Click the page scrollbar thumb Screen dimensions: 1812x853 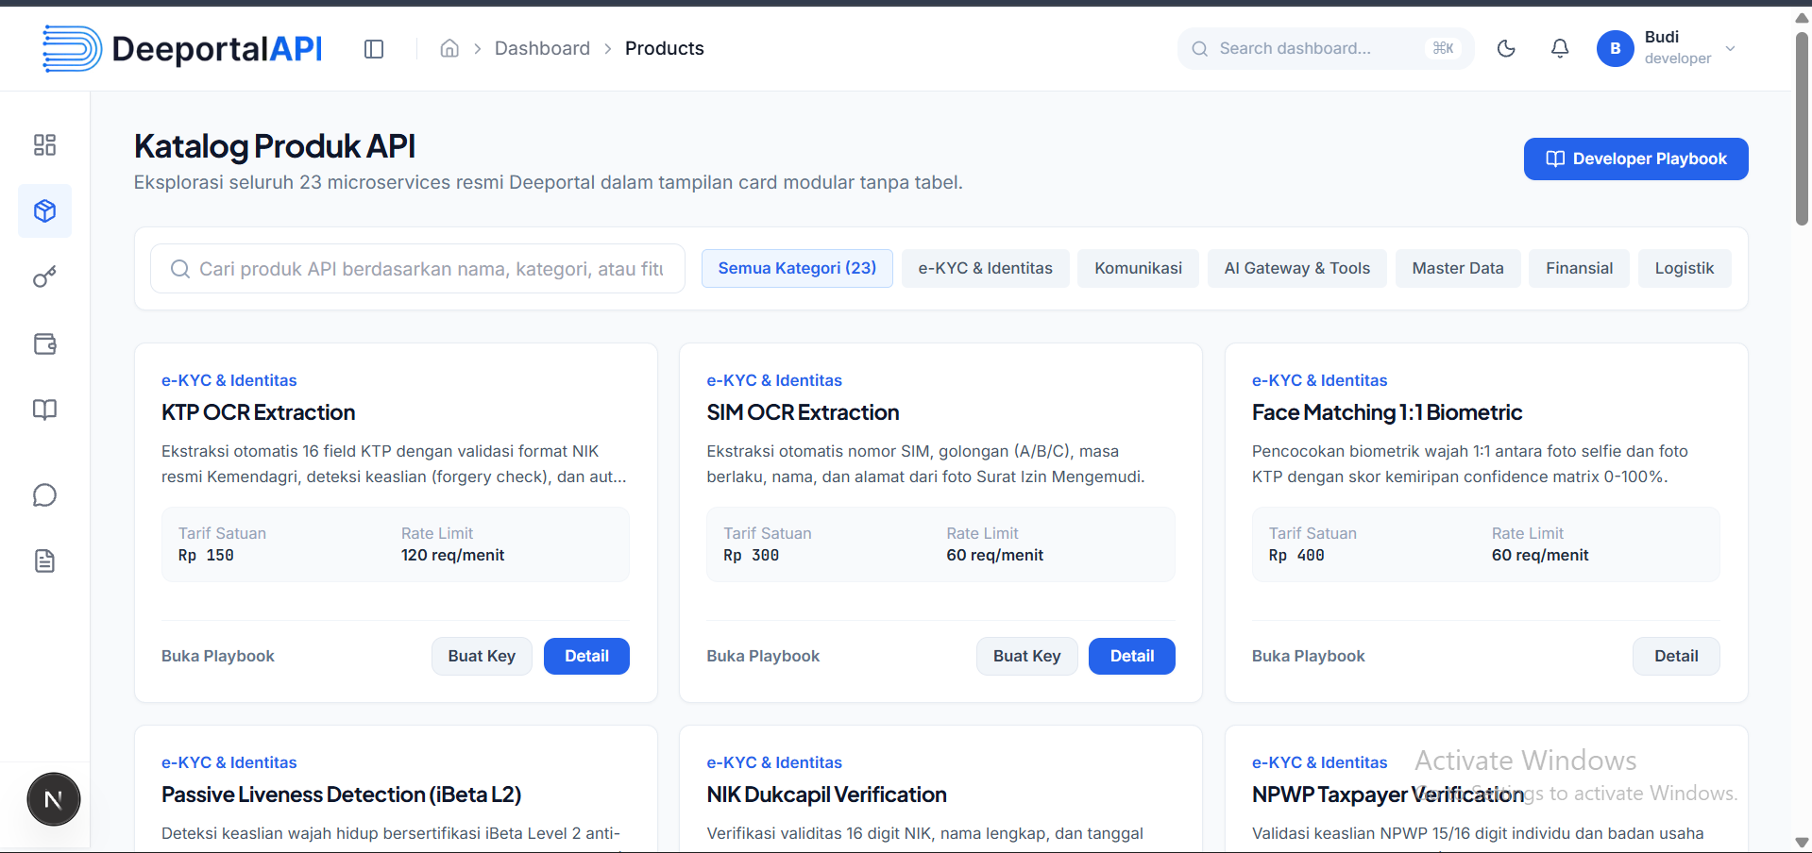pos(1802,128)
